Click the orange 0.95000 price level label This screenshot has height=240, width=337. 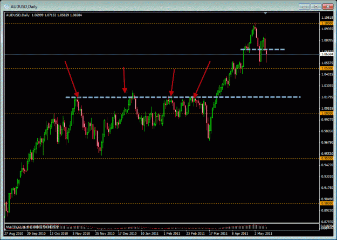(x=327, y=159)
